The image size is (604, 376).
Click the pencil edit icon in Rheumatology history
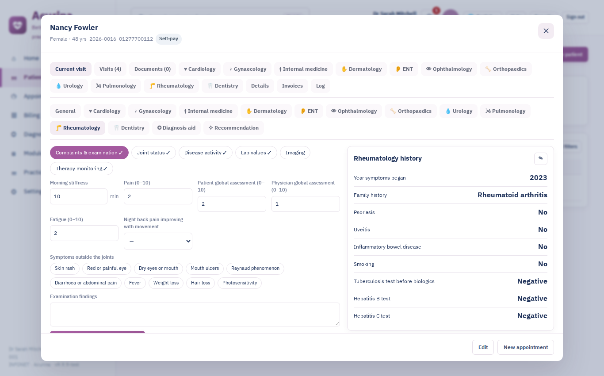pos(540,158)
